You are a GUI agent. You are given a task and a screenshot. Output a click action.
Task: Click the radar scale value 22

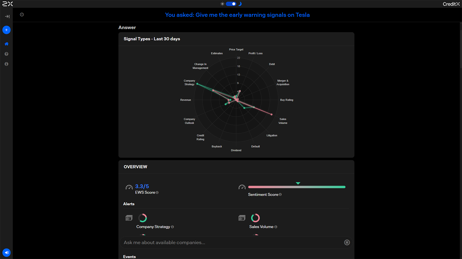tap(238, 58)
